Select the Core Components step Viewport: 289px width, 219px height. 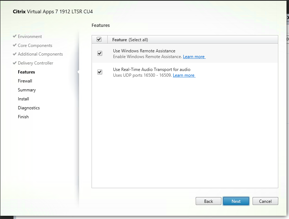click(35, 46)
